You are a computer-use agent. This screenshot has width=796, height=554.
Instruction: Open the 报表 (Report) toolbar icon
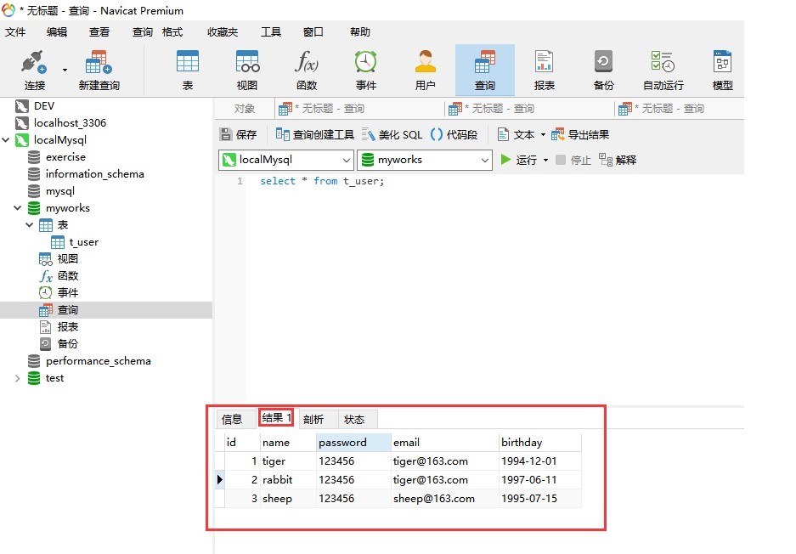pos(544,70)
